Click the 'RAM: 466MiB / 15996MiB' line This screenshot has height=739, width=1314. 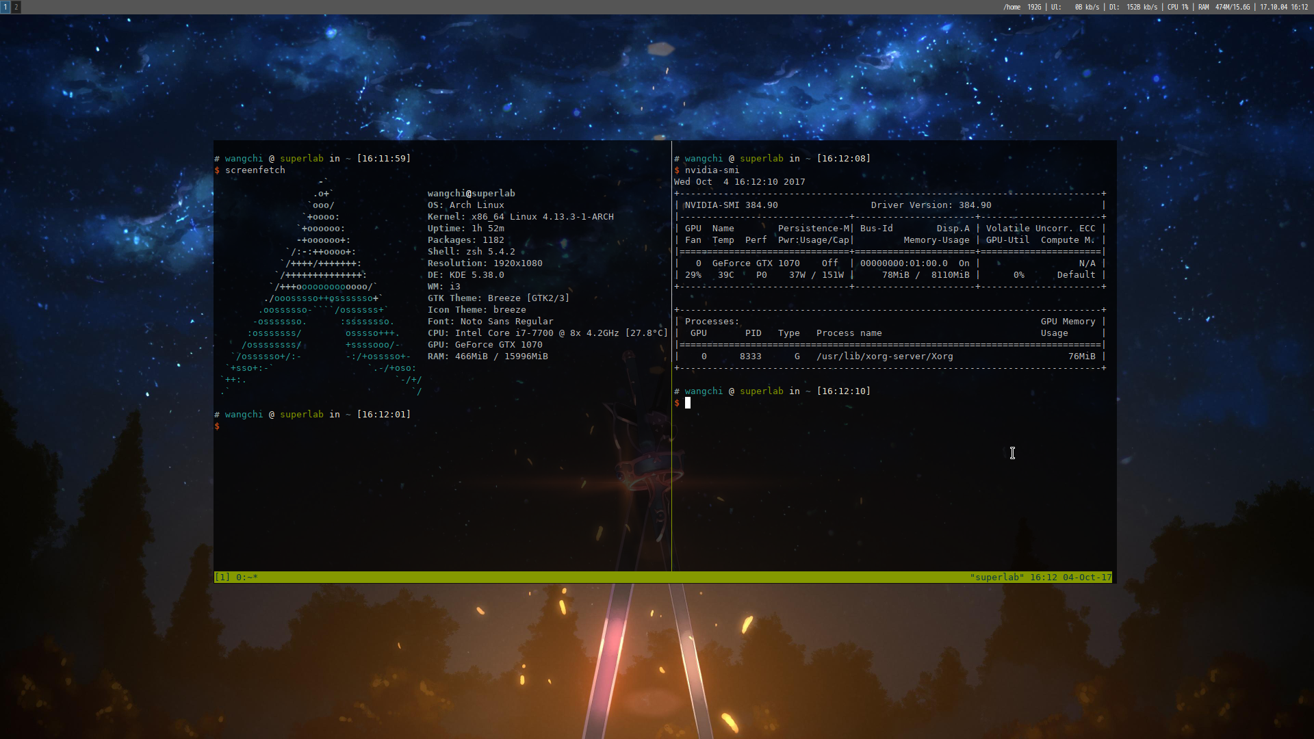487,356
